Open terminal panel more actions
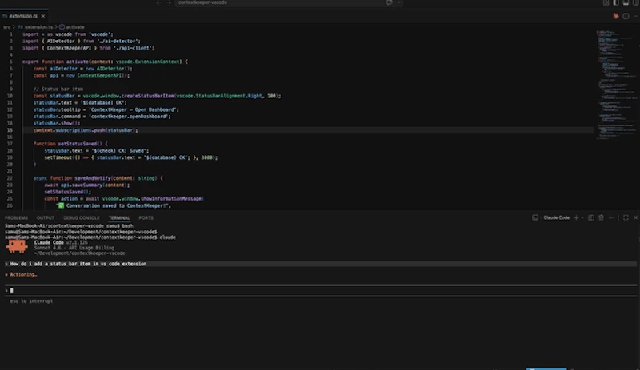Viewport: 640px width, 370px height. (611, 218)
